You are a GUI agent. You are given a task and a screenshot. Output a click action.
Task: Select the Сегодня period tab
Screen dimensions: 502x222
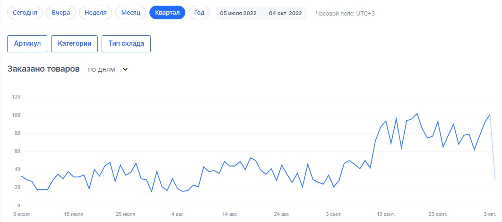[25, 13]
